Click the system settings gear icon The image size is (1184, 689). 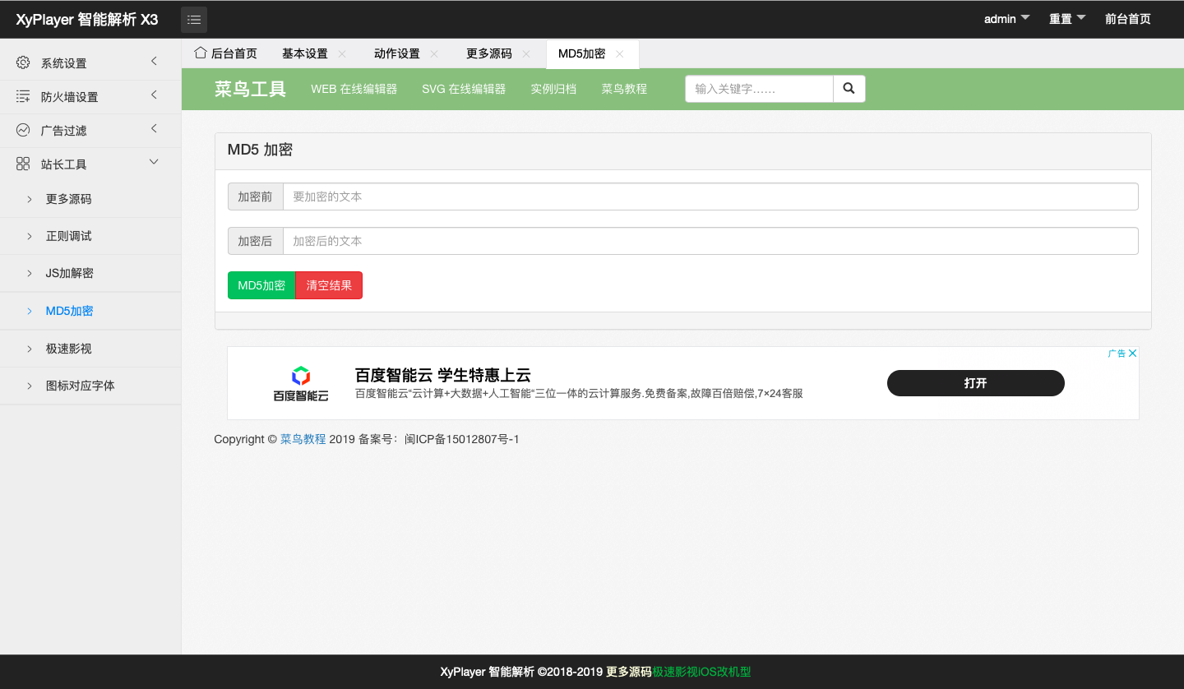(23, 62)
